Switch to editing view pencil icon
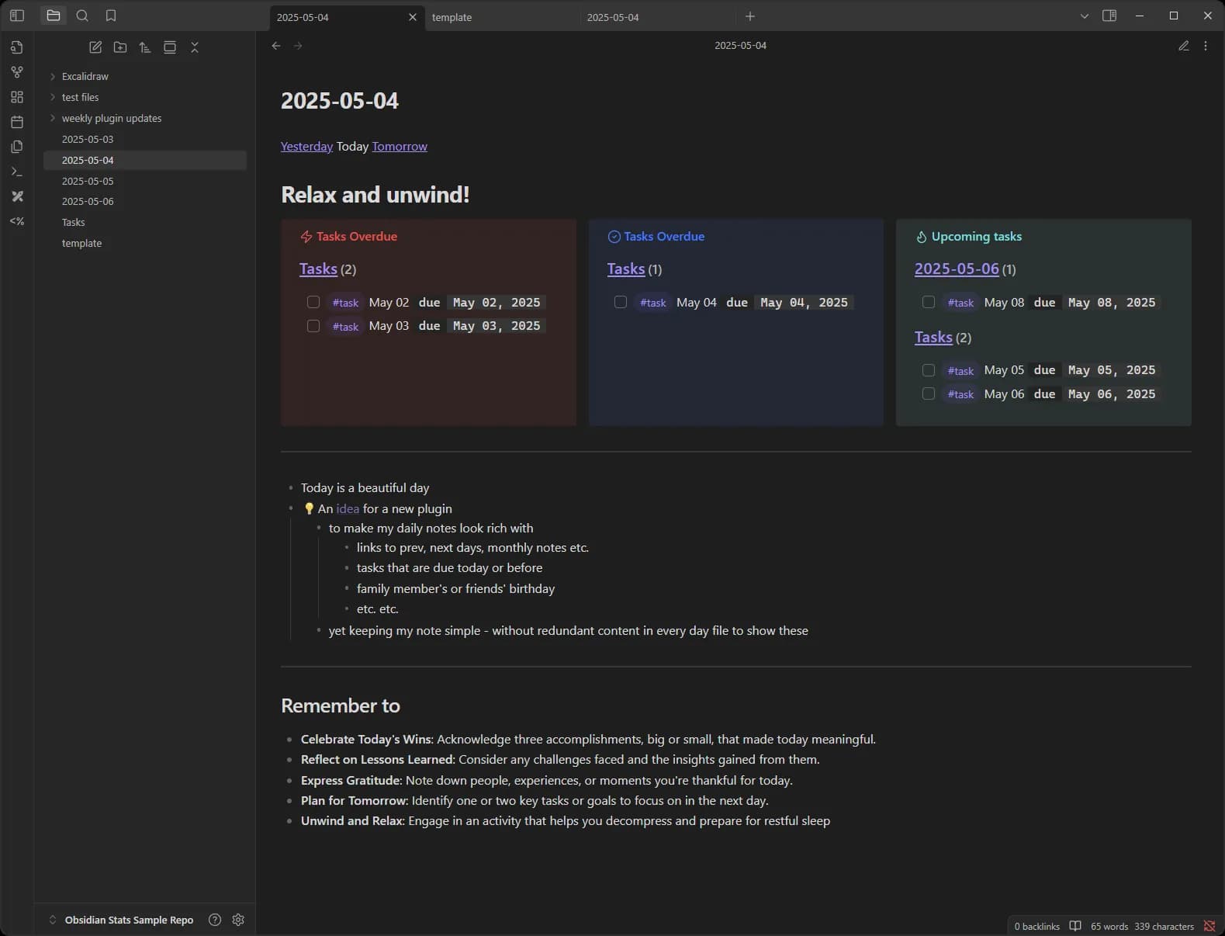The width and height of the screenshot is (1225, 936). (1184, 46)
